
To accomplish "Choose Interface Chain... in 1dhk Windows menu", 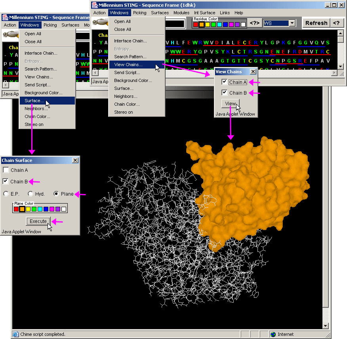I will (x=137, y=41).
